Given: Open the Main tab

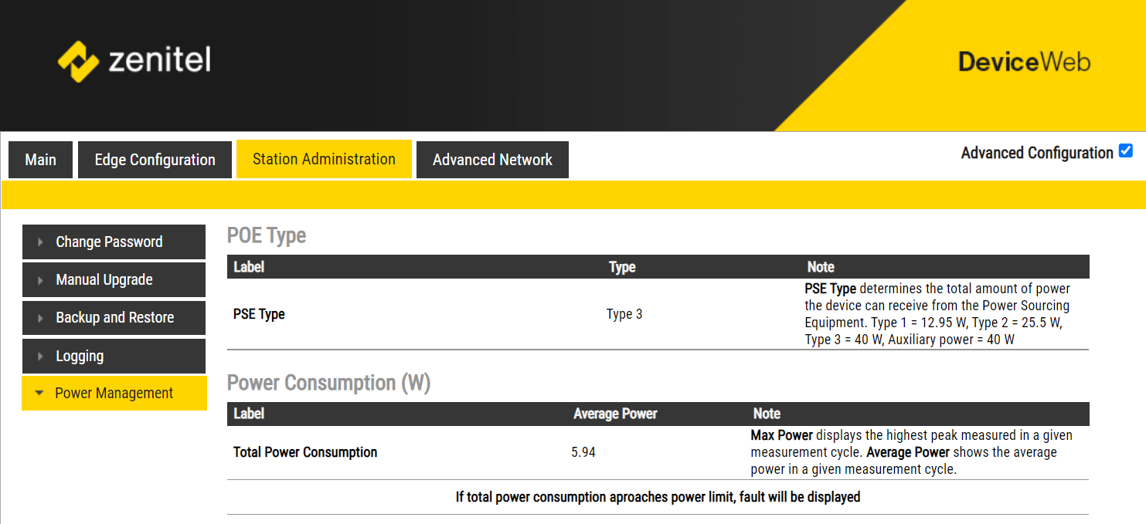Looking at the screenshot, I should pyautogui.click(x=40, y=160).
